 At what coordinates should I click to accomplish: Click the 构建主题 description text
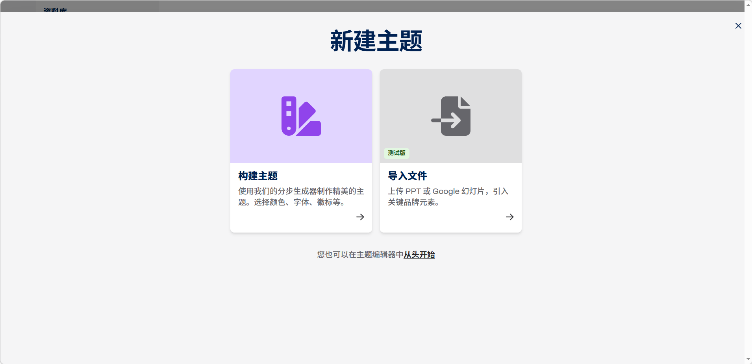(x=301, y=197)
